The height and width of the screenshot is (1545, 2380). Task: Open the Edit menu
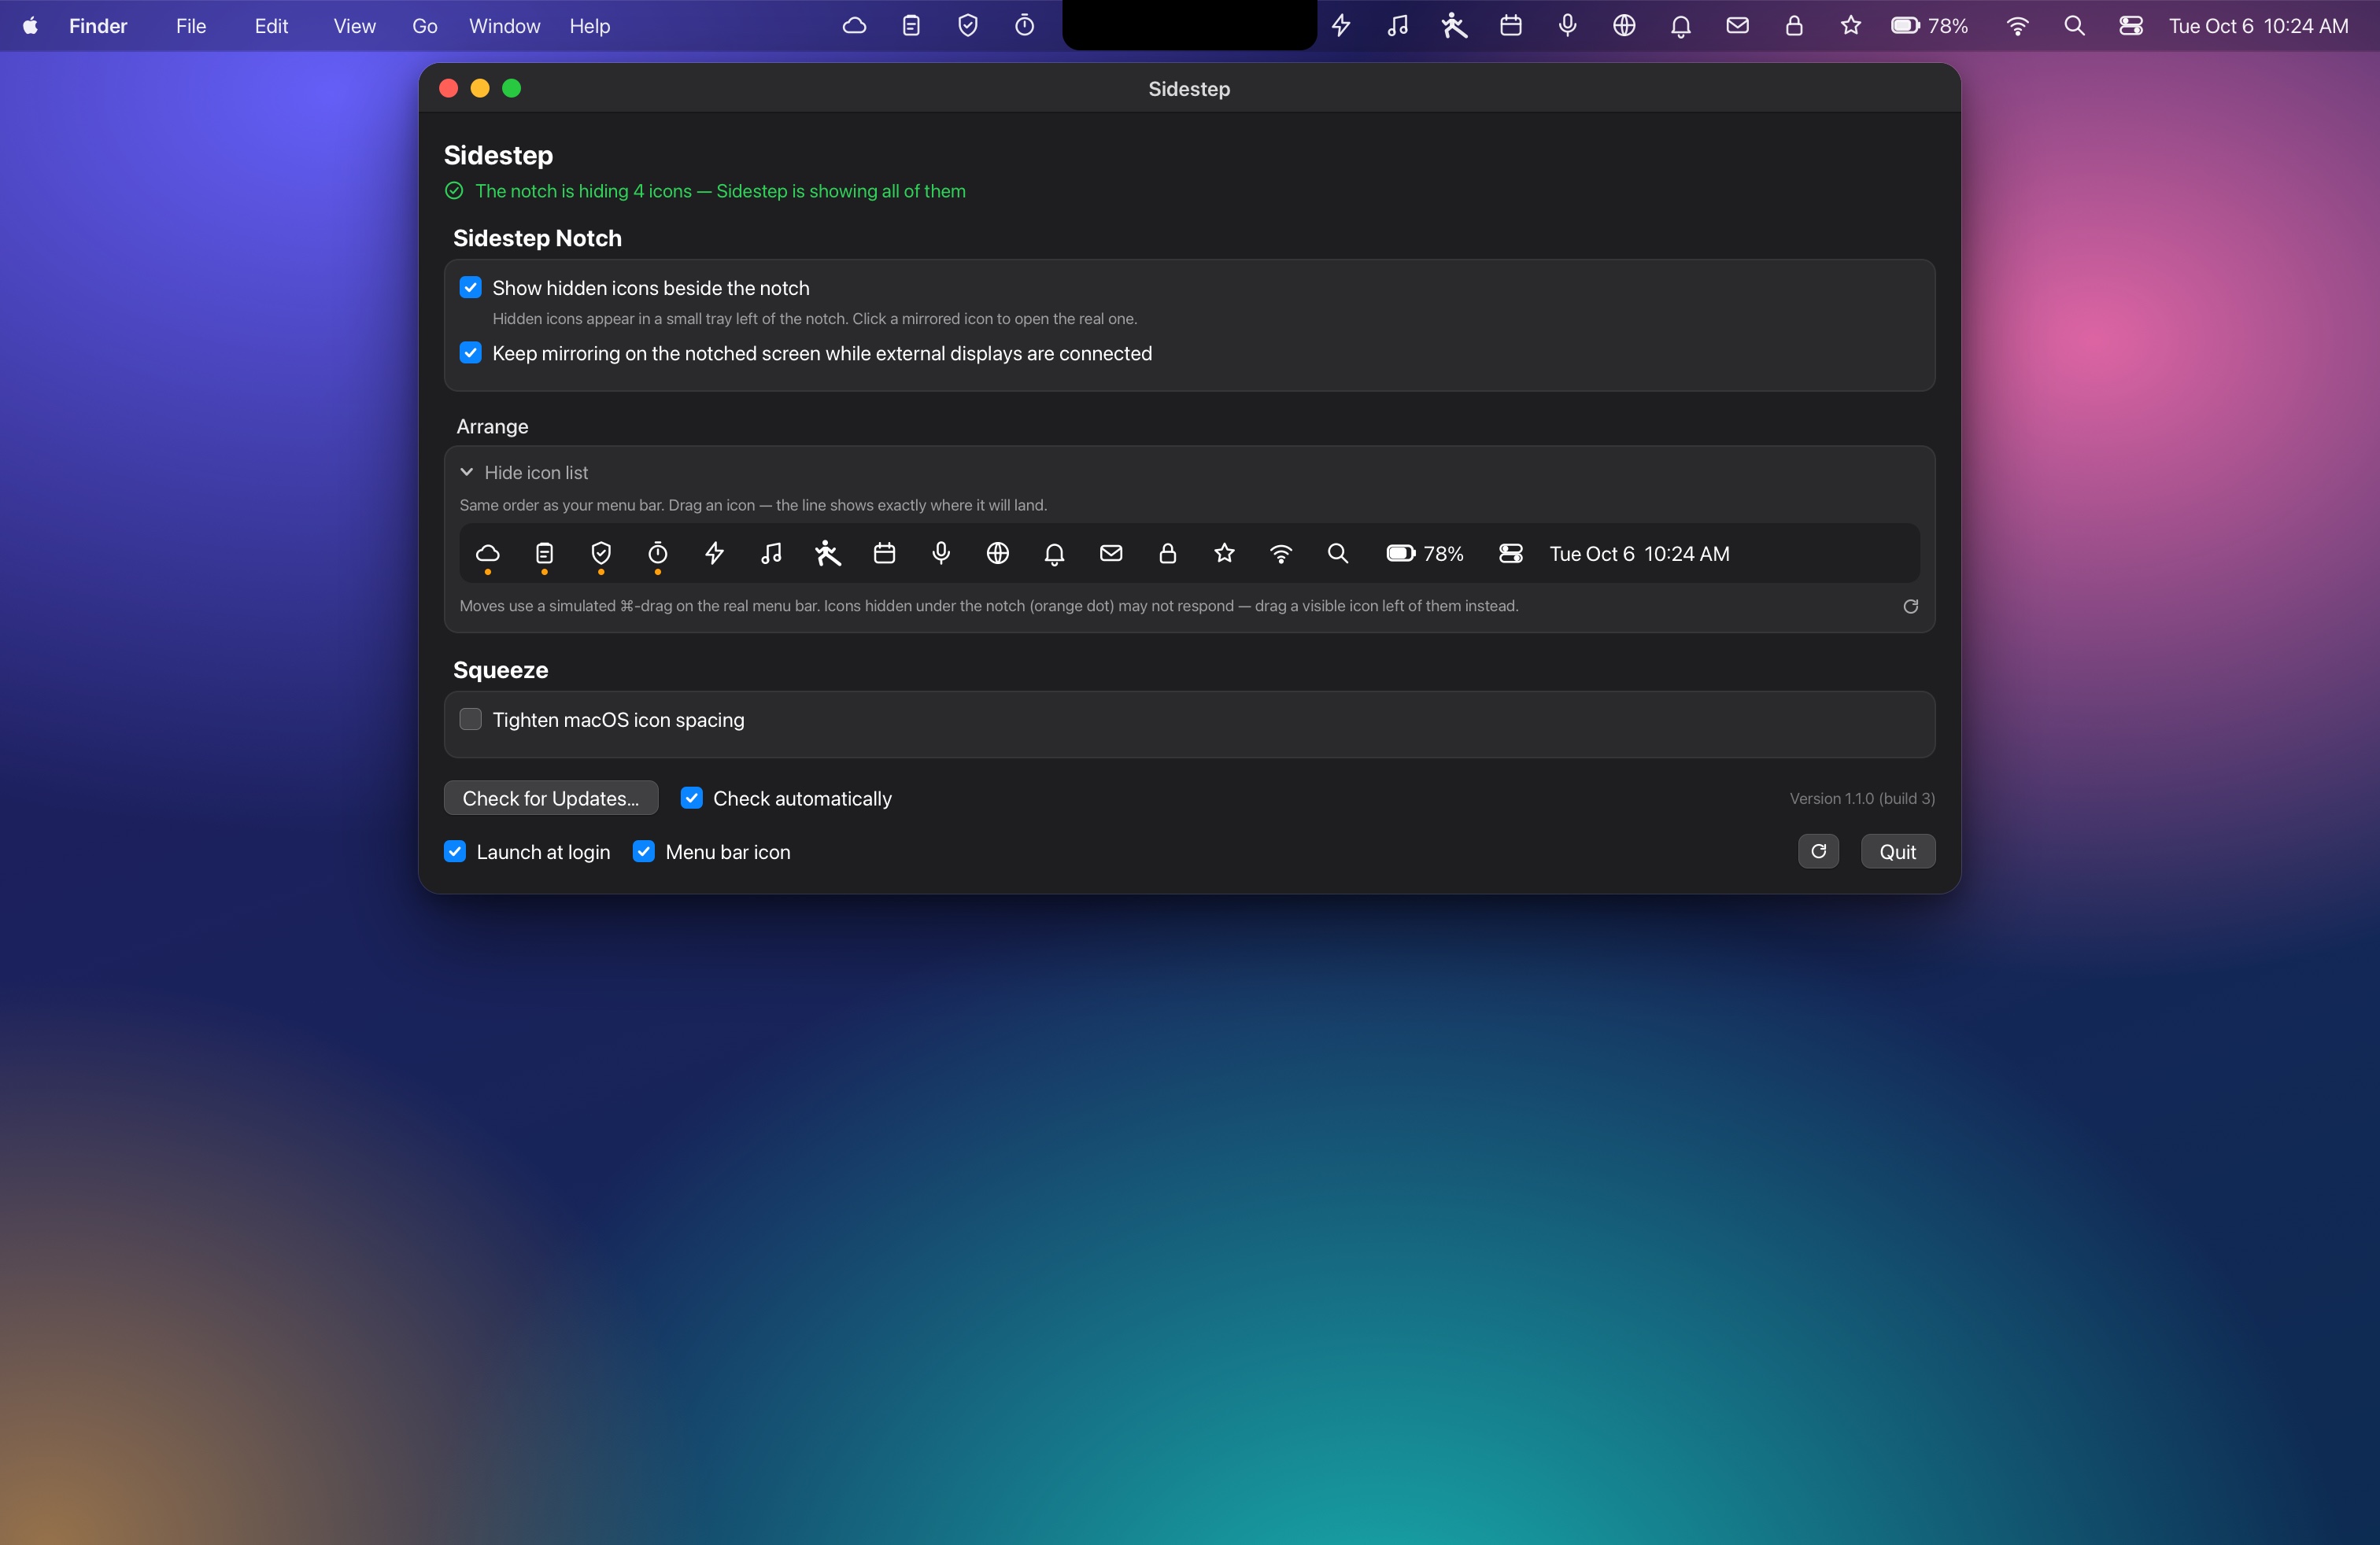pos(271,26)
